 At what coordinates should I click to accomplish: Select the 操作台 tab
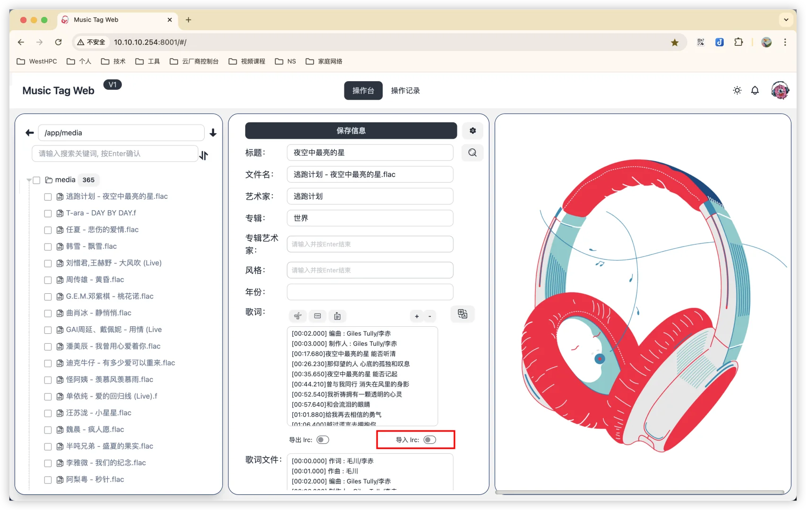point(363,91)
